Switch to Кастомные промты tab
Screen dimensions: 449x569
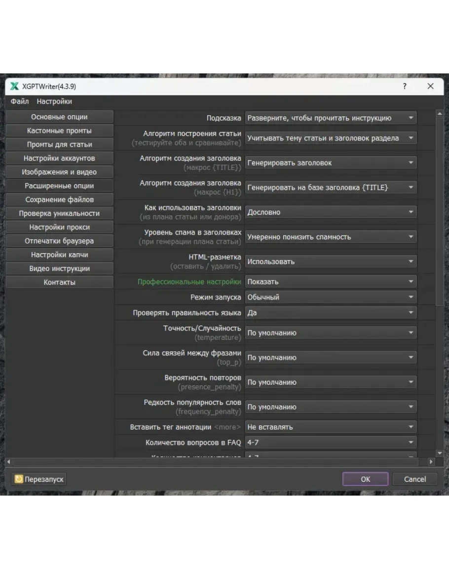pos(59,131)
